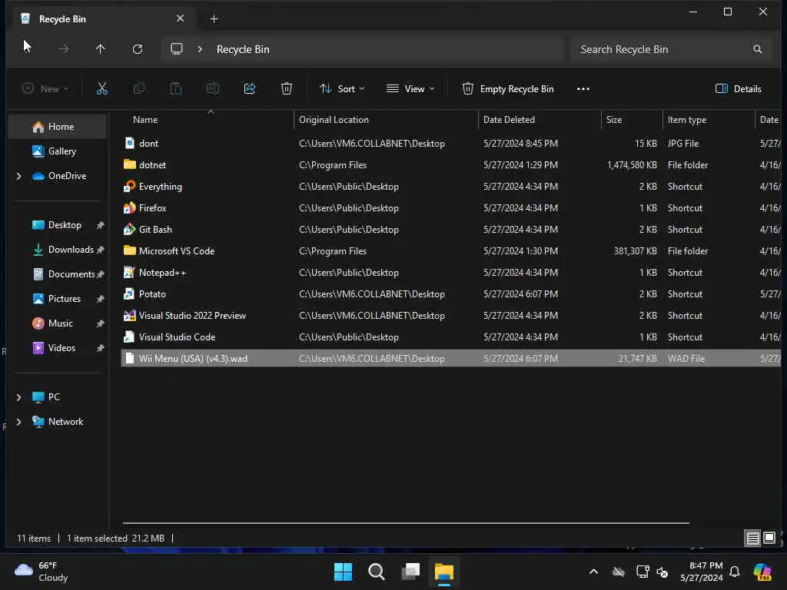Show hidden system tray icons
The height and width of the screenshot is (590, 787).
coord(594,572)
